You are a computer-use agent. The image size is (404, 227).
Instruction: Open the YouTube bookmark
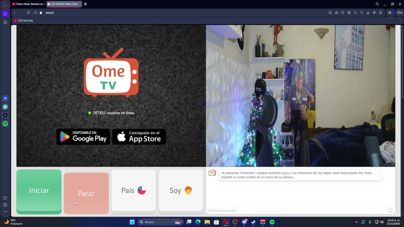pyautogui.click(x=23, y=20)
